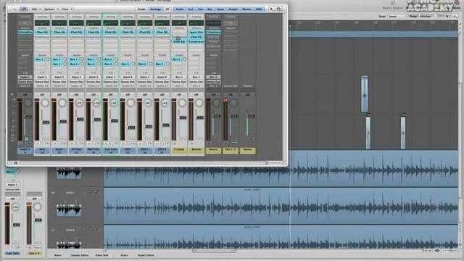Switch mixer to All view
Screen dimensions: 464x261
click(167, 9)
